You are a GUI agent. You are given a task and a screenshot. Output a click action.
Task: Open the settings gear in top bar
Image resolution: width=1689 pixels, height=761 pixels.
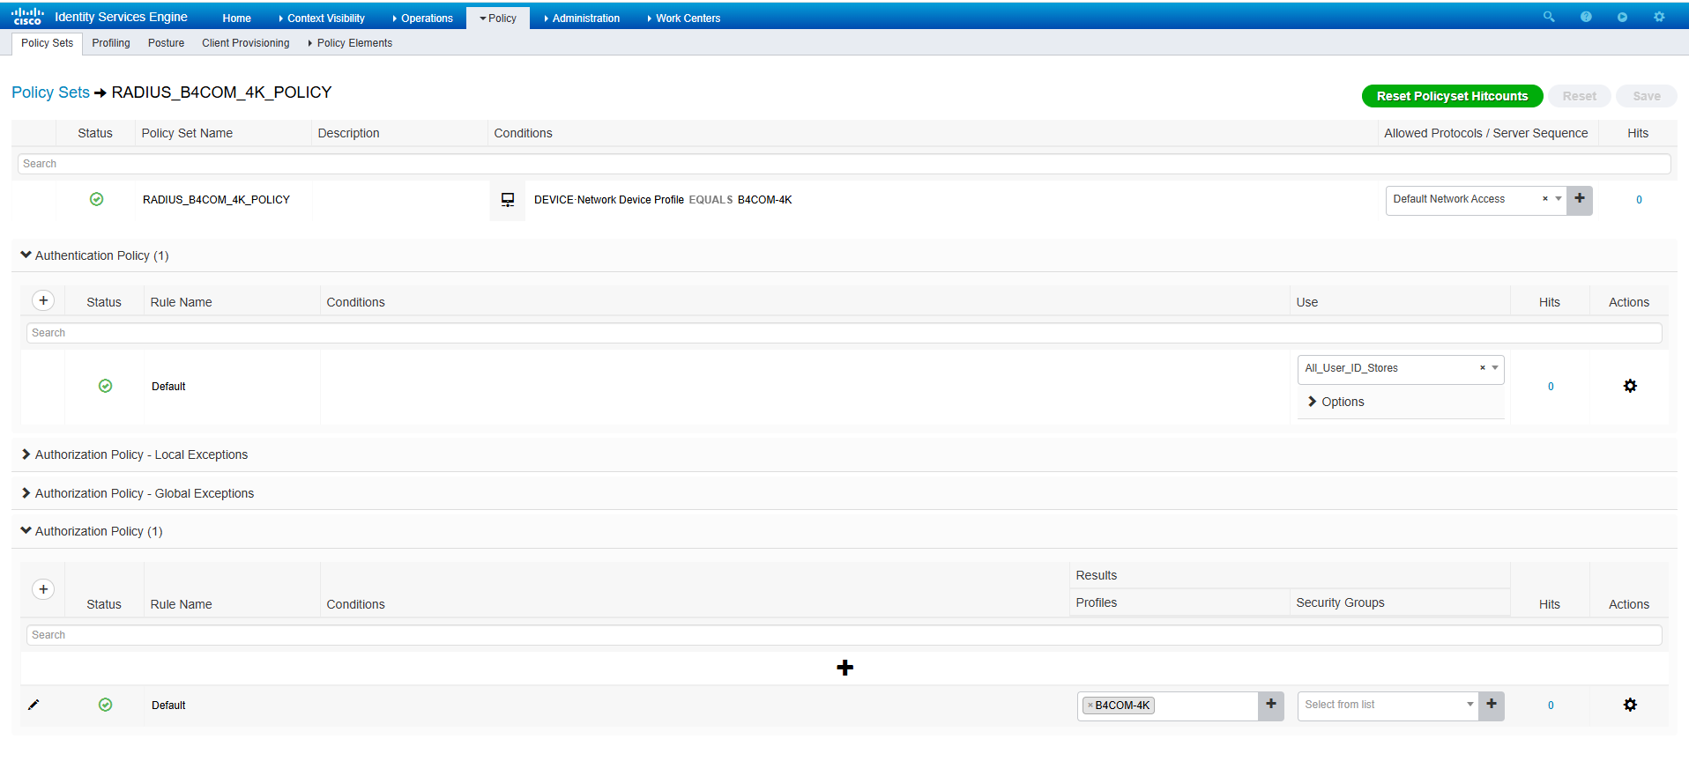click(x=1659, y=17)
